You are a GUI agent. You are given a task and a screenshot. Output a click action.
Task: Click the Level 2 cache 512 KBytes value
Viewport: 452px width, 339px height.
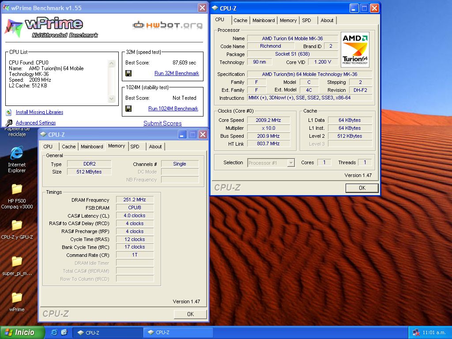pos(350,136)
